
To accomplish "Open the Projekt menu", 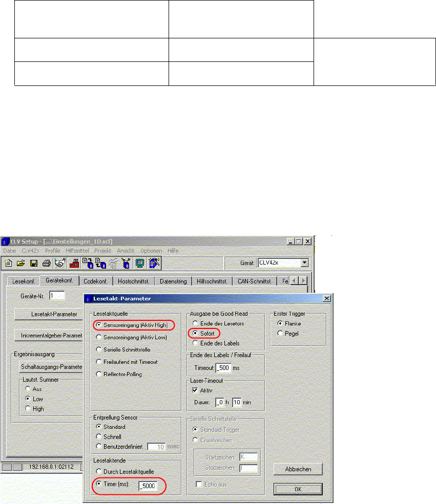I will (102, 251).
